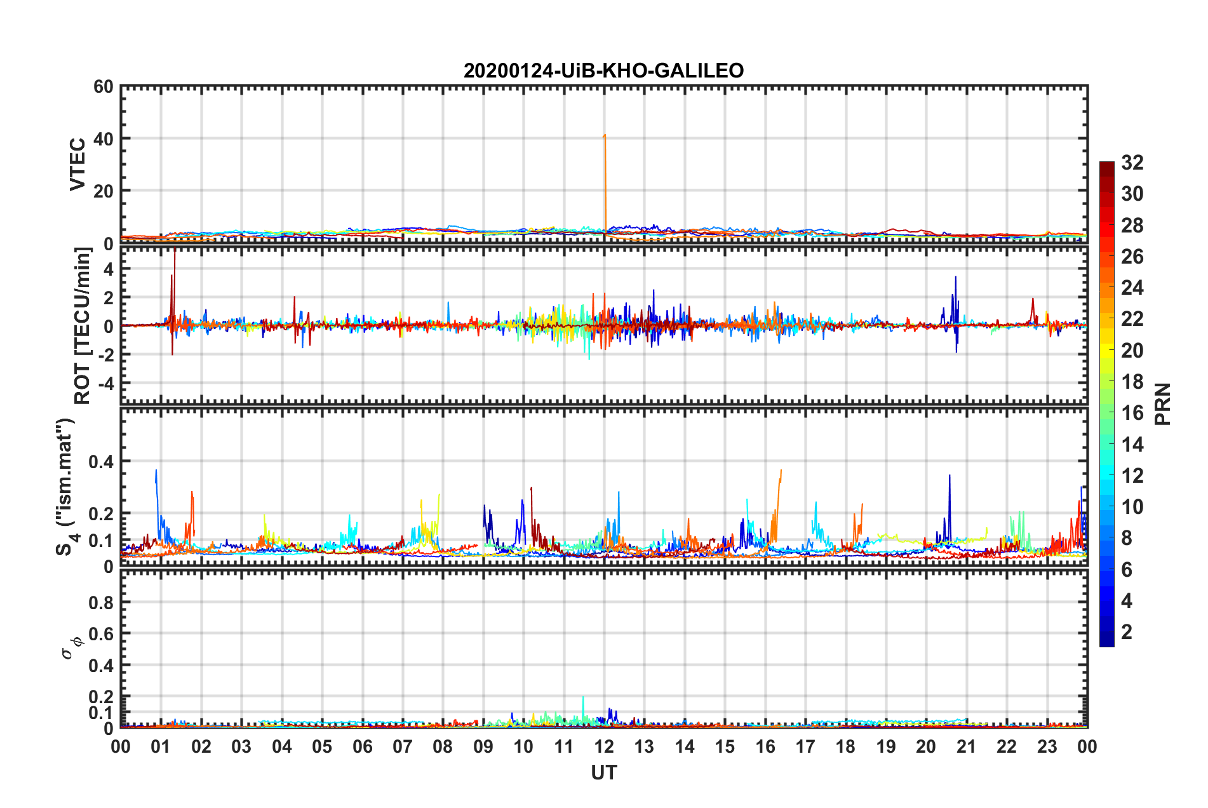Click the 19 hour tick on UT axis
This screenshot has width=1208, height=808.
pyautogui.click(x=886, y=746)
